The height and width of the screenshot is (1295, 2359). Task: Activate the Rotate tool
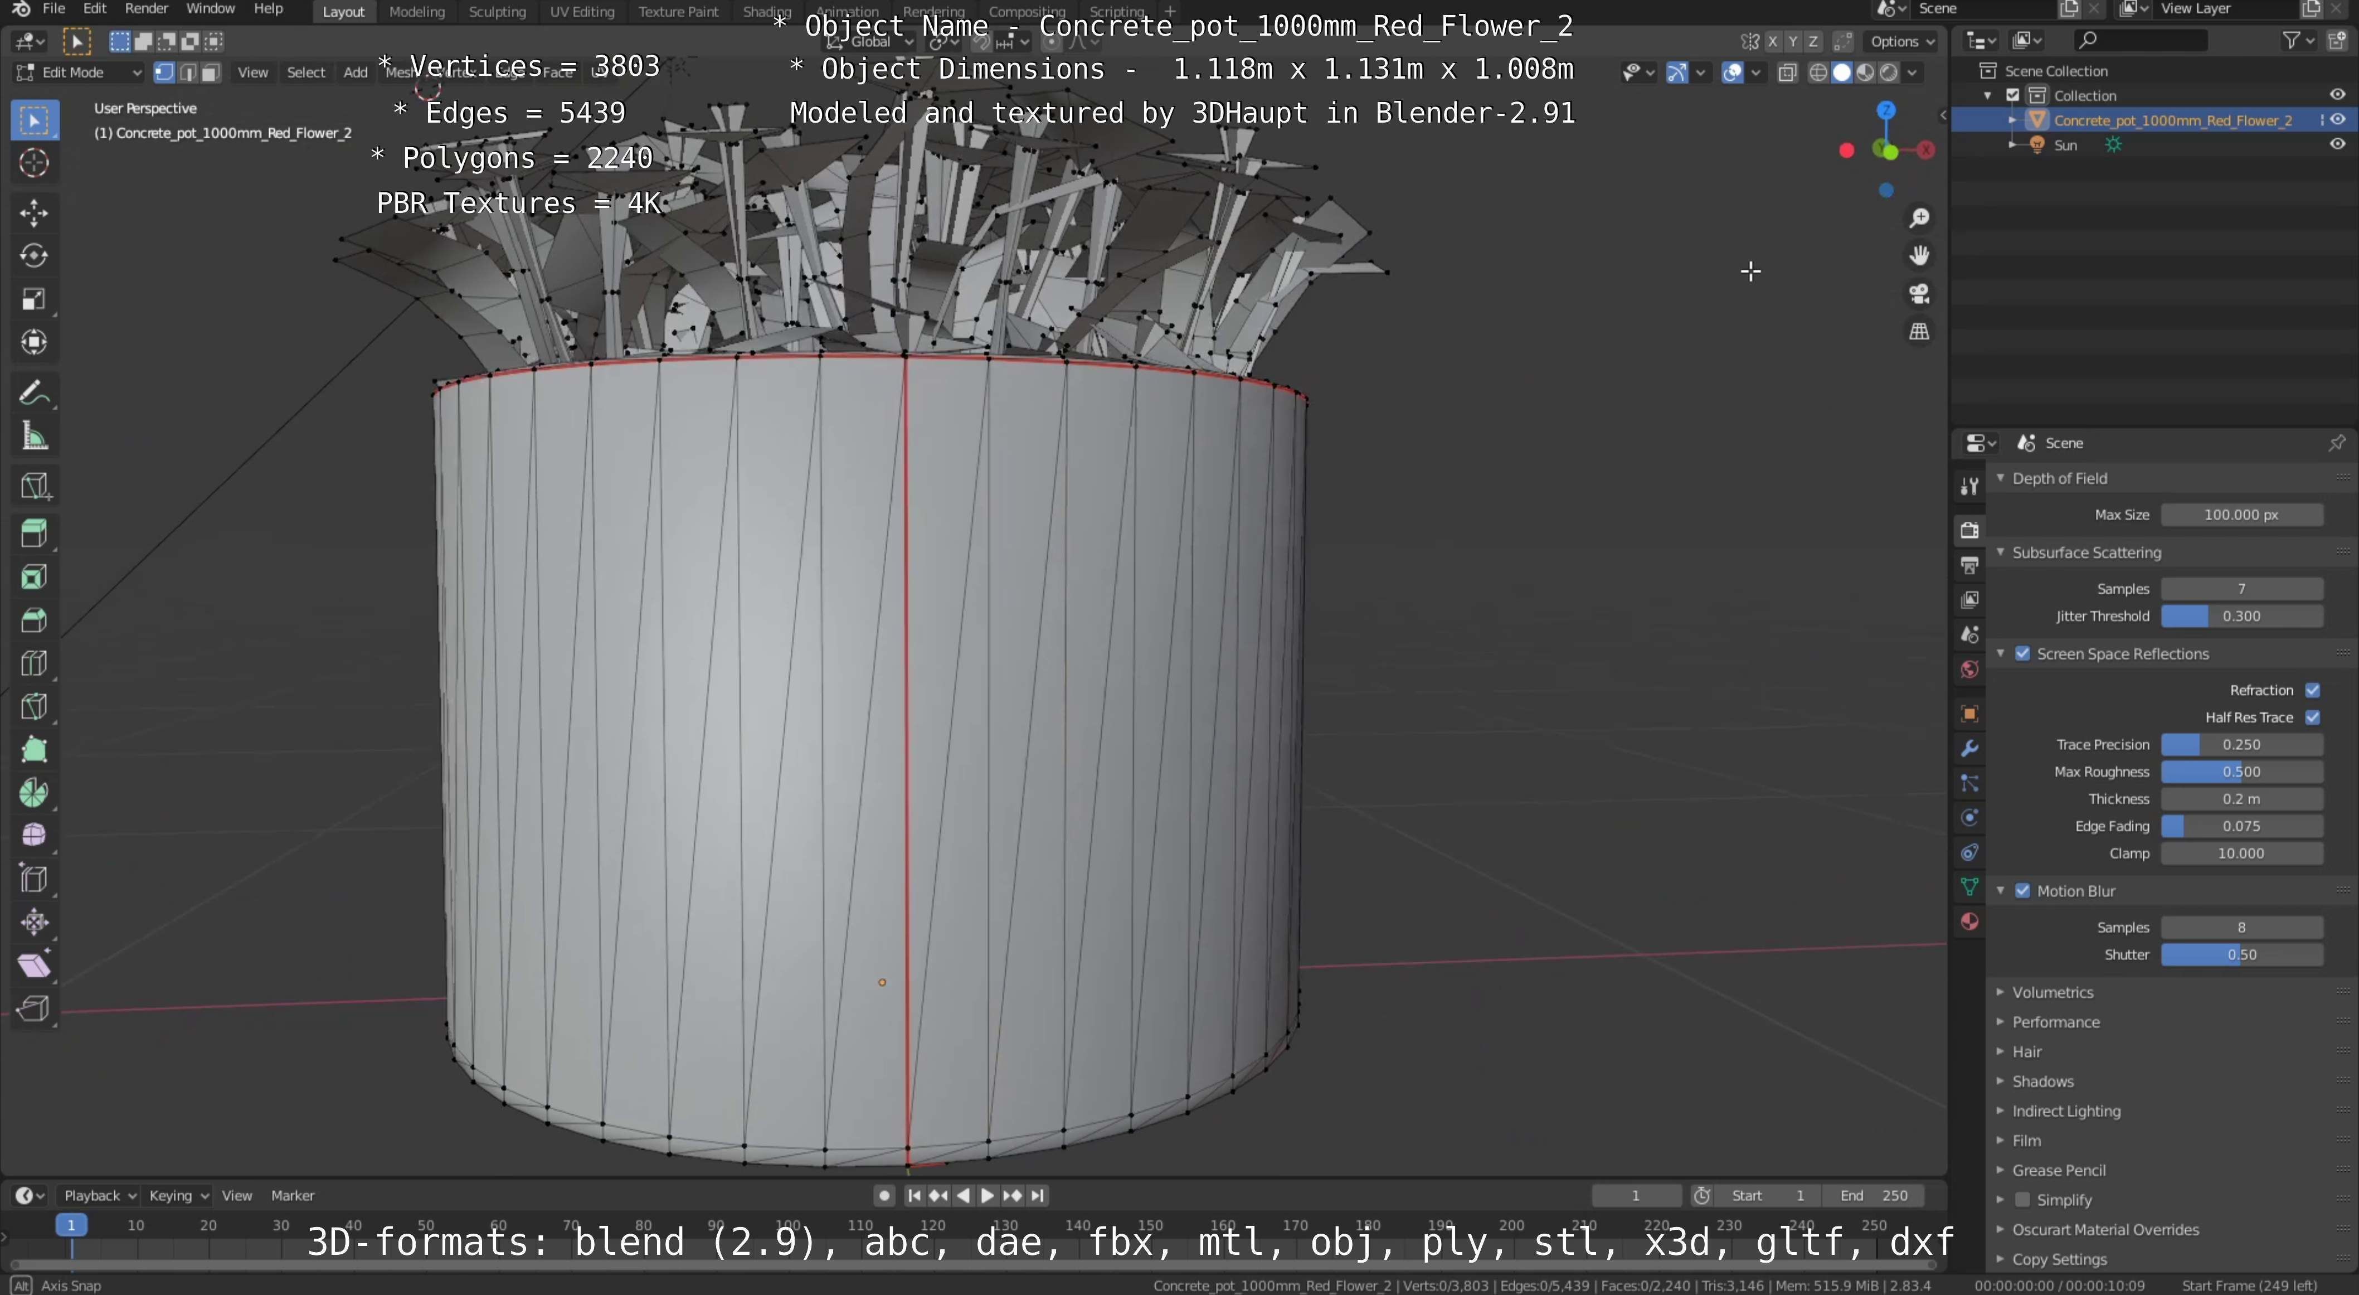34,255
